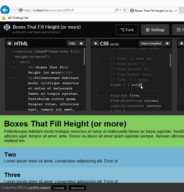The height and width of the screenshot is (192, 184).
Task: Tidy the HTML code
Action: (x=72, y=43)
